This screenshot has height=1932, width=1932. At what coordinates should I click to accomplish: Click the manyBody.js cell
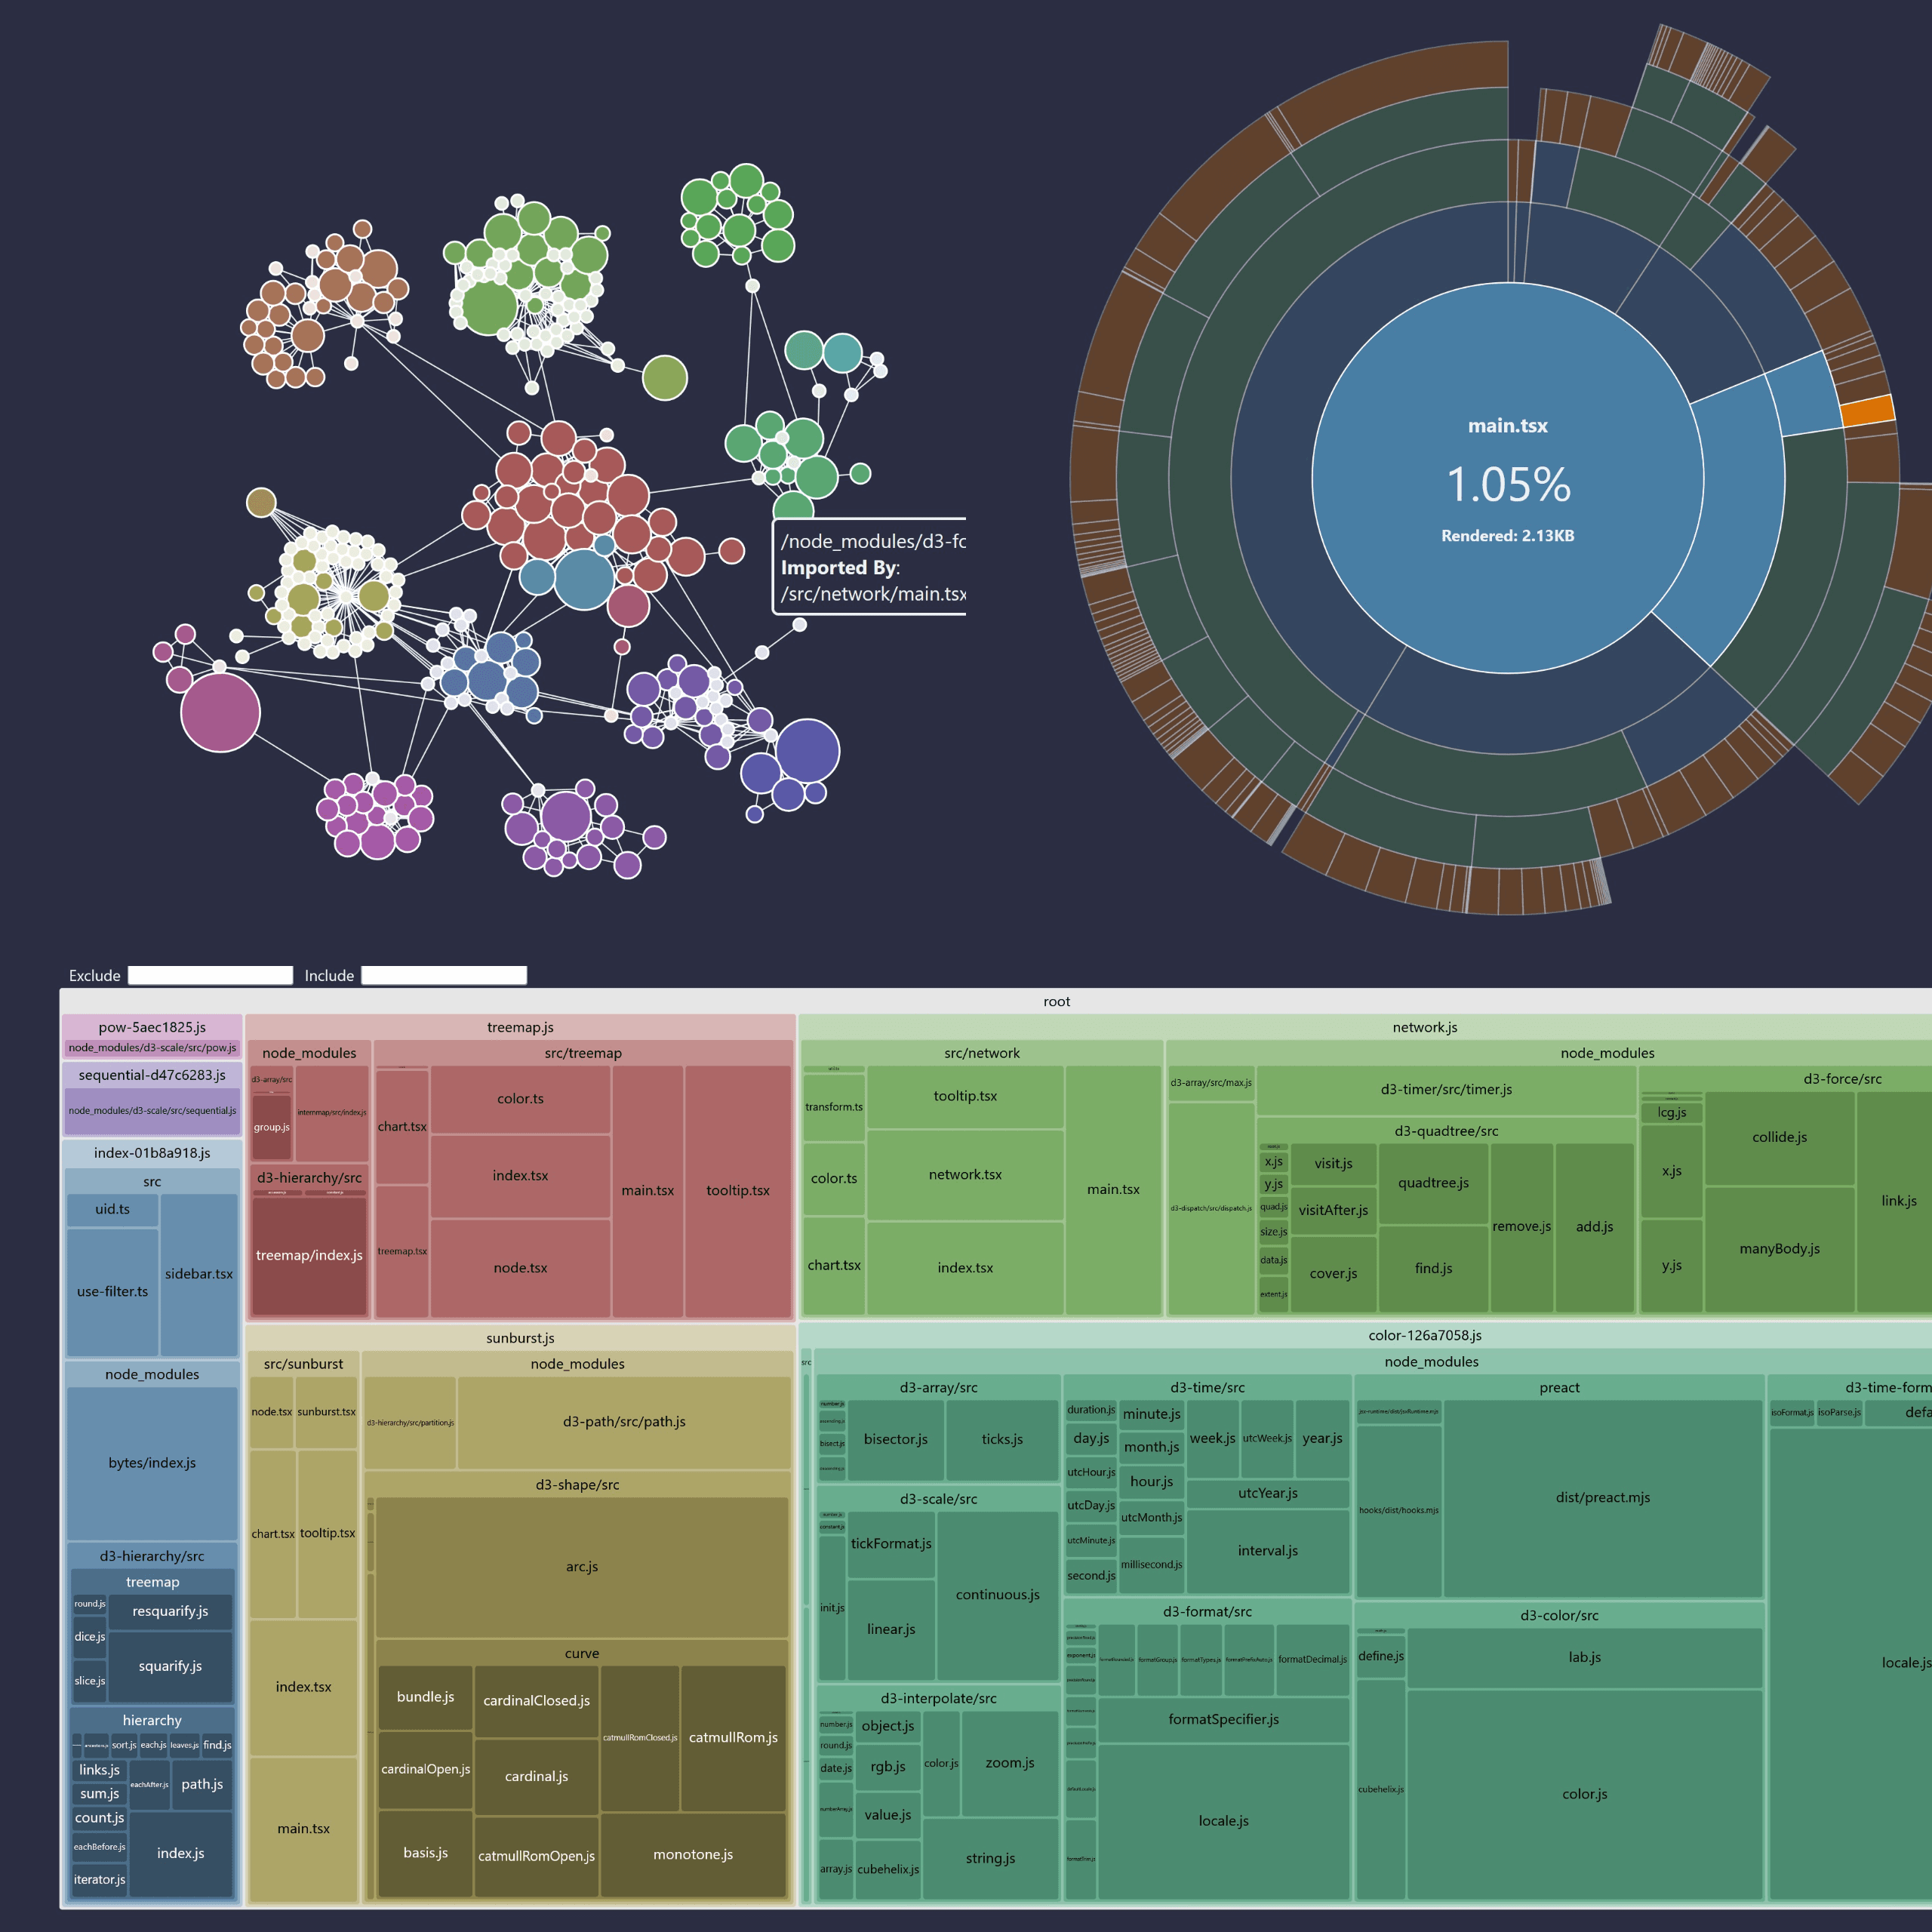1779,1249
